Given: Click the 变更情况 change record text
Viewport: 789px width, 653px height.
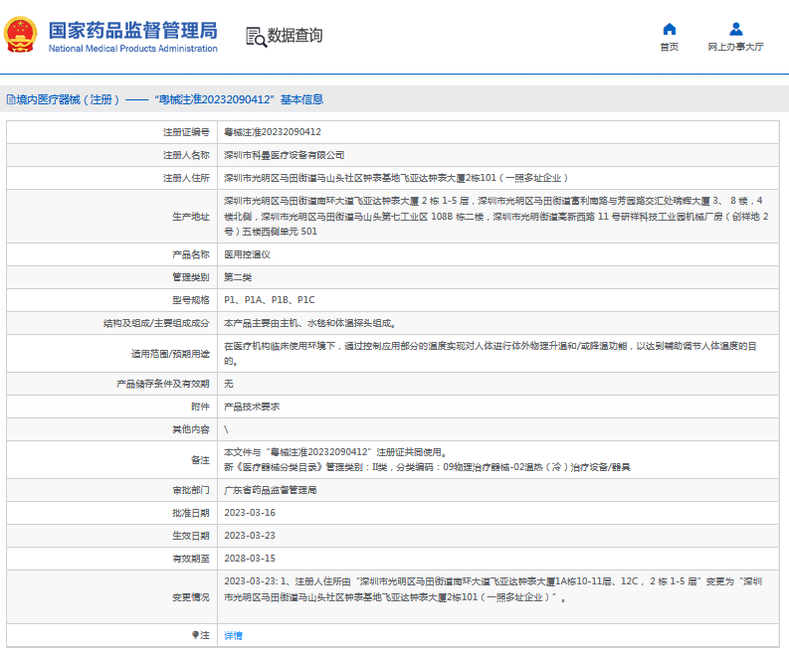Looking at the screenshot, I should pos(493,589).
